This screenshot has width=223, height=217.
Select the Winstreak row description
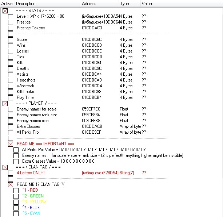25,86
